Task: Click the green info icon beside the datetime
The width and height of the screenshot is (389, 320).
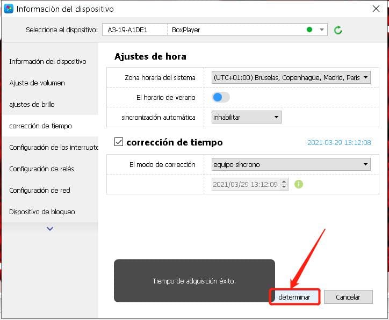Action: coord(298,184)
